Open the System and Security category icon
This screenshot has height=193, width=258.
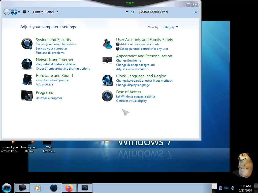[27, 44]
